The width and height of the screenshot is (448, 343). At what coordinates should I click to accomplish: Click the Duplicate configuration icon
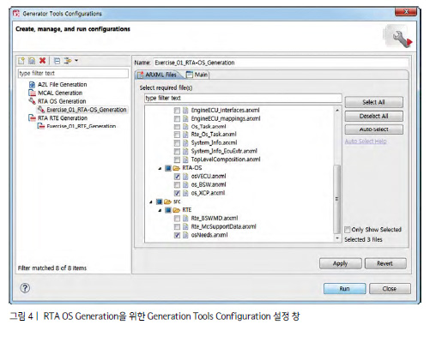32,61
